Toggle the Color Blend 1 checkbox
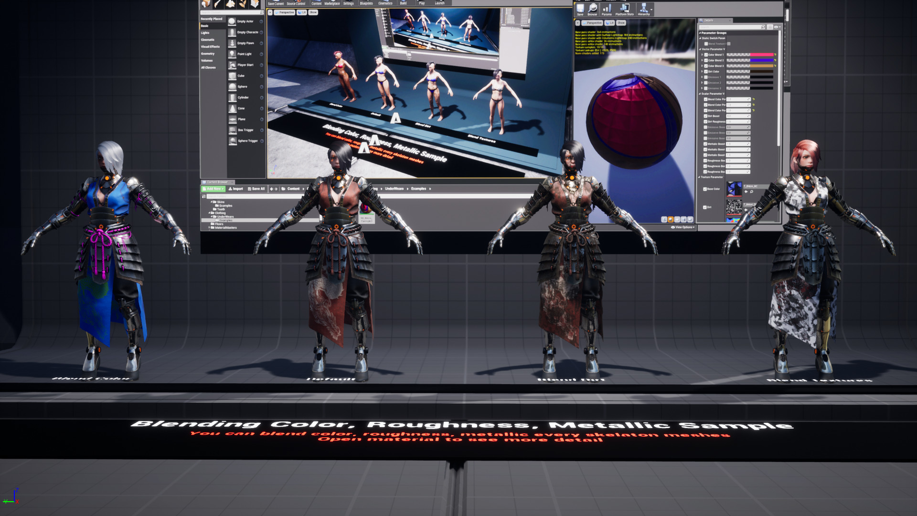The image size is (917, 516). click(706, 55)
